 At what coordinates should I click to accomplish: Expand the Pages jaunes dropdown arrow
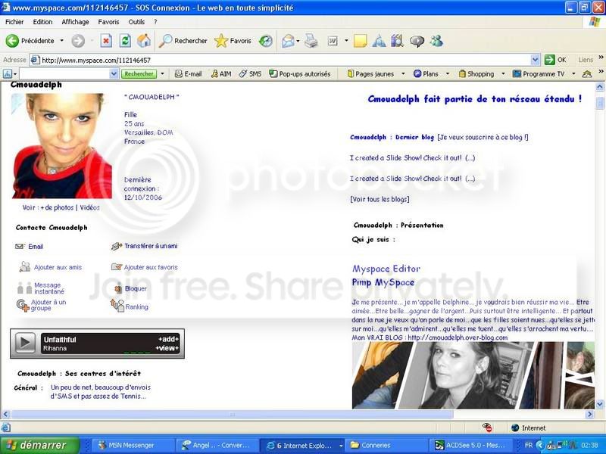tap(403, 73)
